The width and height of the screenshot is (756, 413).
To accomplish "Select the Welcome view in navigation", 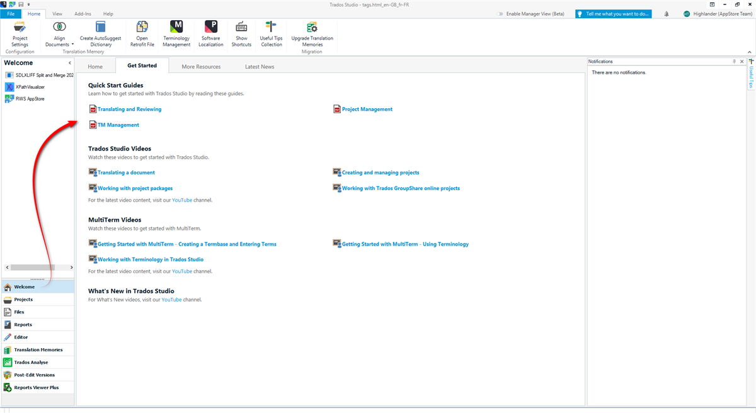I will 38,287.
